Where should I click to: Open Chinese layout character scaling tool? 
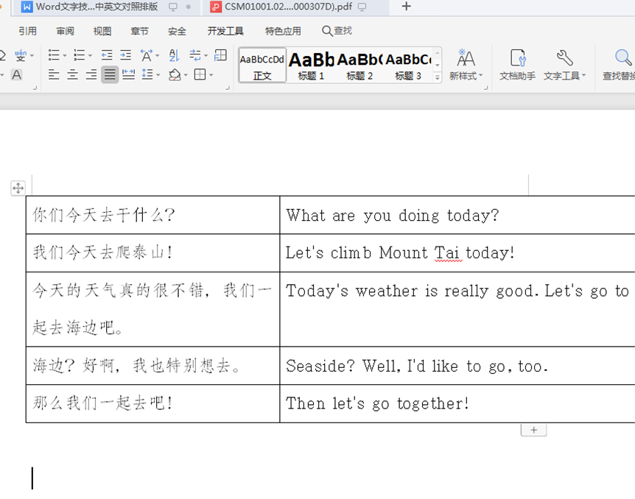[146, 55]
